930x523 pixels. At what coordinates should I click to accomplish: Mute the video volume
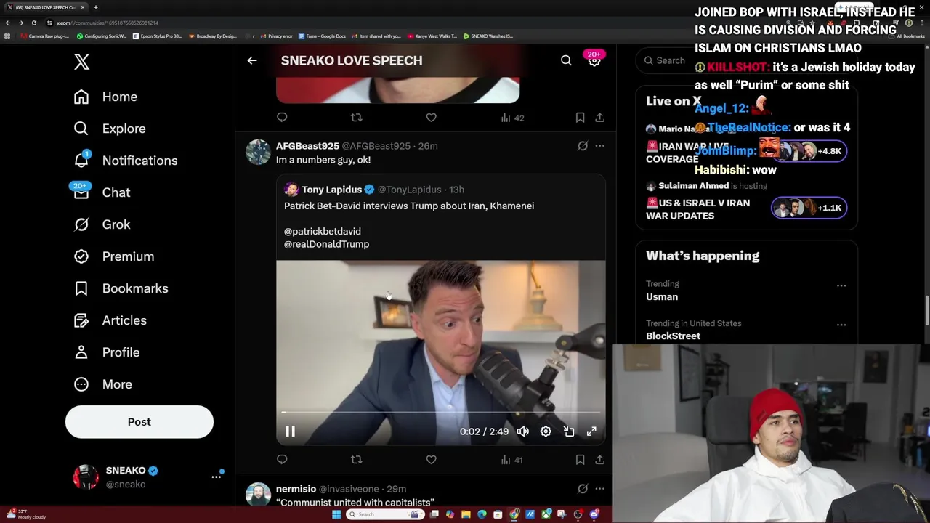pyautogui.click(x=522, y=431)
